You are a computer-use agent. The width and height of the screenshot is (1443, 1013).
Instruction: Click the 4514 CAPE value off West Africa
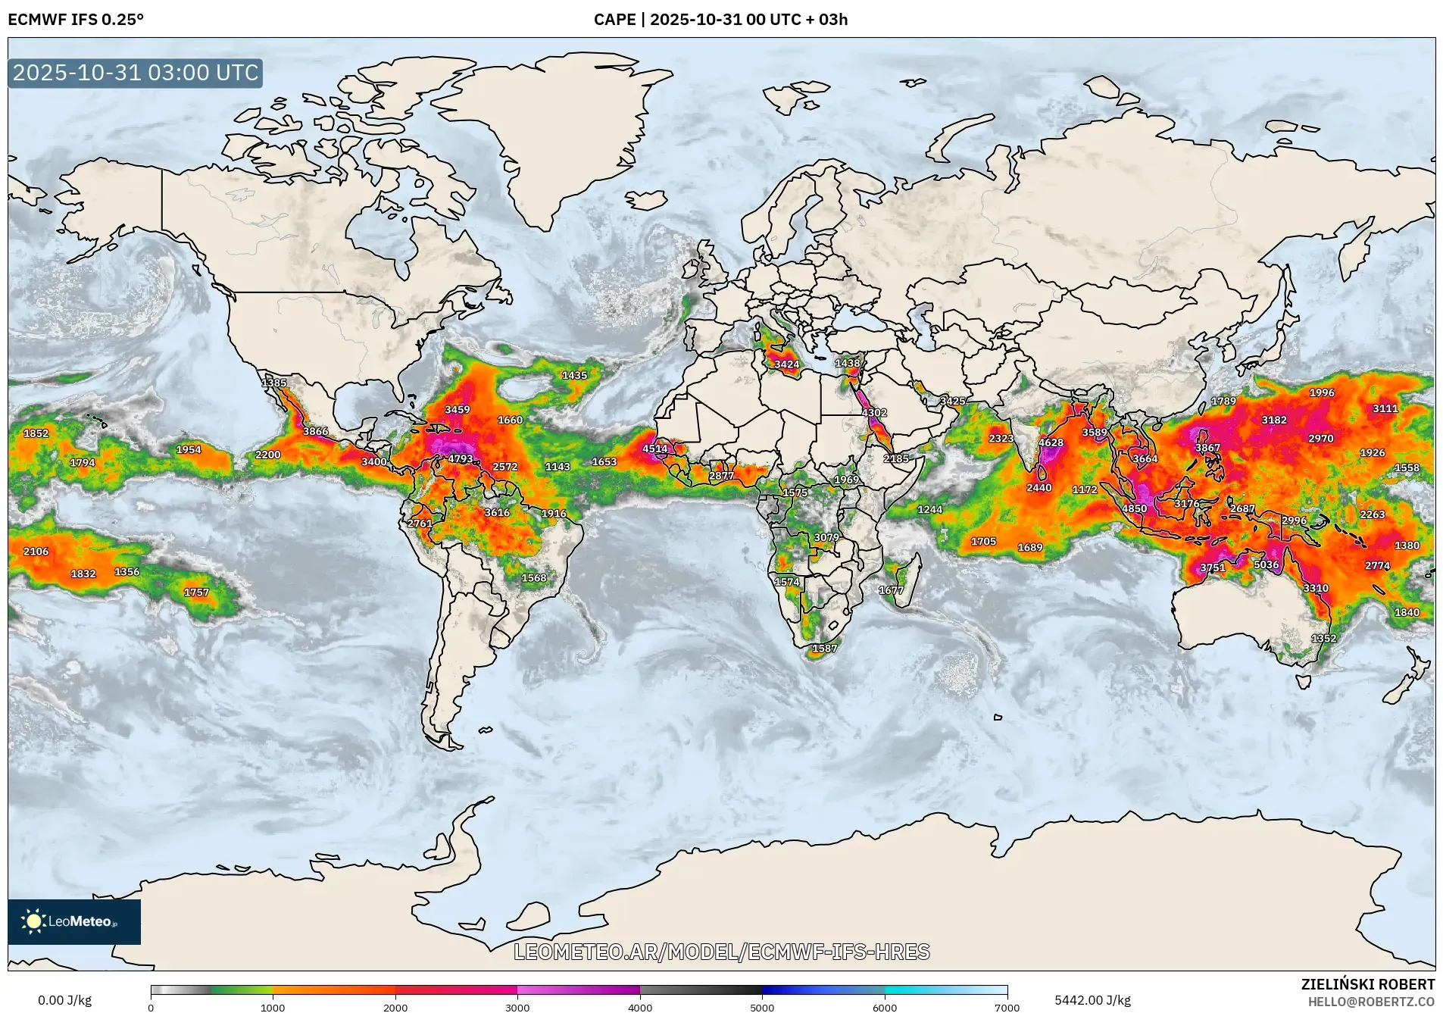(x=654, y=449)
